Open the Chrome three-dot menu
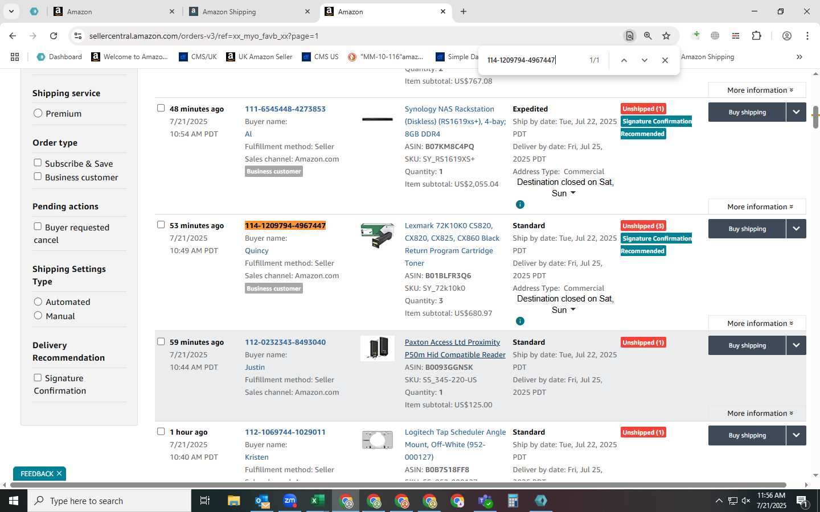The height and width of the screenshot is (512, 820). 807,36
